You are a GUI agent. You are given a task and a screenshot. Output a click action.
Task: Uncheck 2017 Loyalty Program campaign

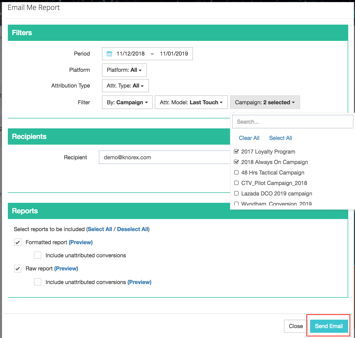236,151
